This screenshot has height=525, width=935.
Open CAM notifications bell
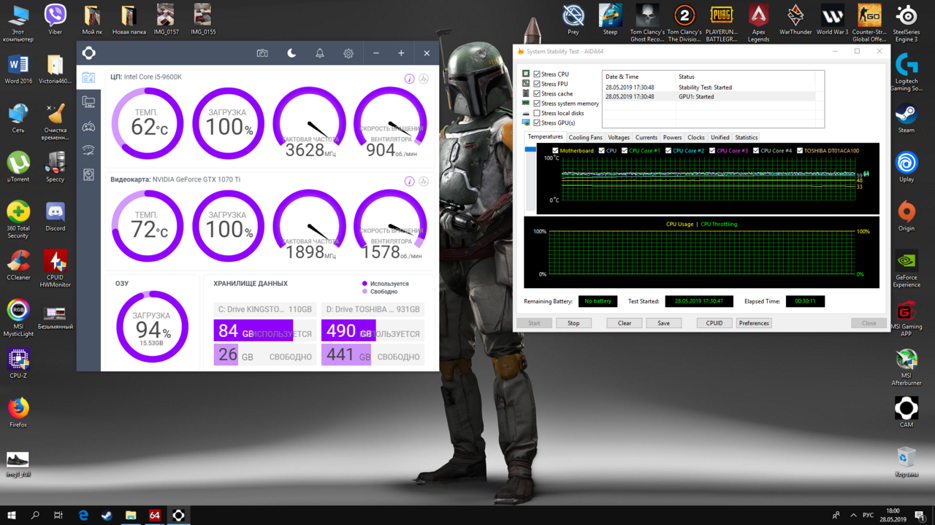[x=320, y=53]
